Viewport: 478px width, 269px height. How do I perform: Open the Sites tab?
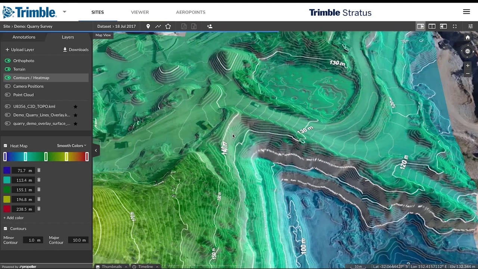pos(97,12)
